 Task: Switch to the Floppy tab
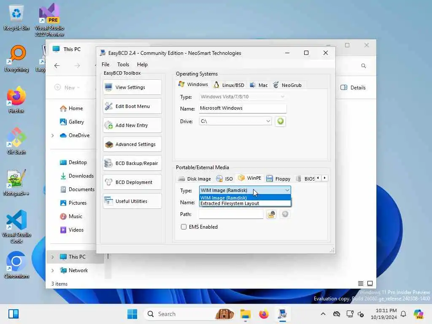pyautogui.click(x=278, y=179)
